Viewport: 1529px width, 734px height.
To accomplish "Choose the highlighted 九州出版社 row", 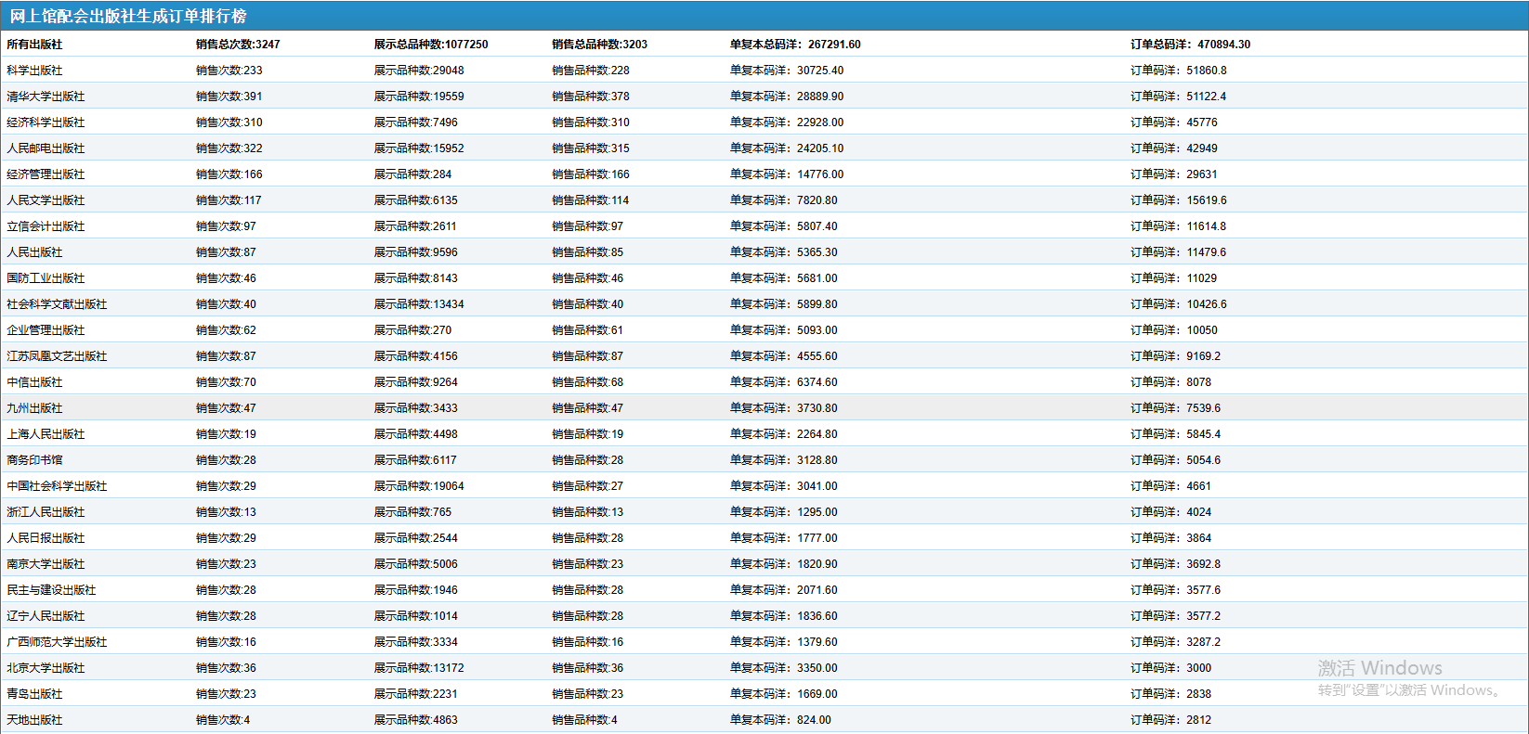I will [34, 408].
